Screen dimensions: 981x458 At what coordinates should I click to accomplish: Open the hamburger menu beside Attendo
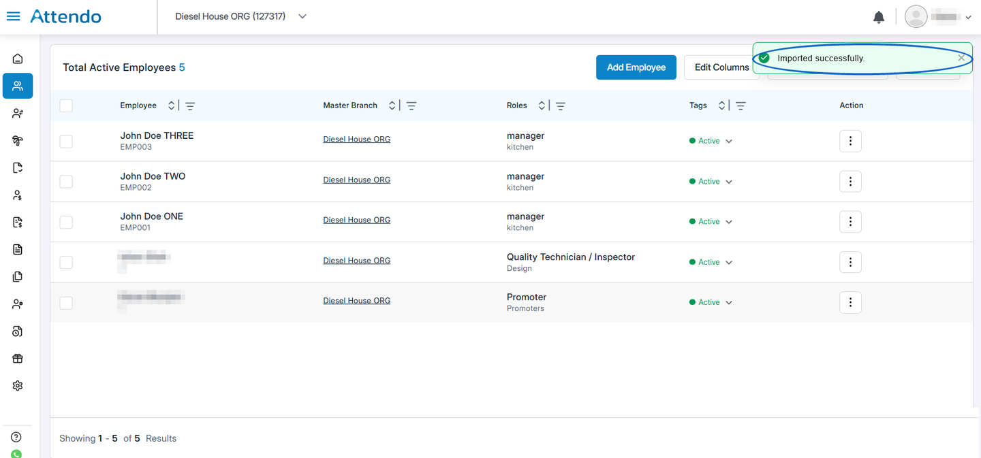pos(13,16)
